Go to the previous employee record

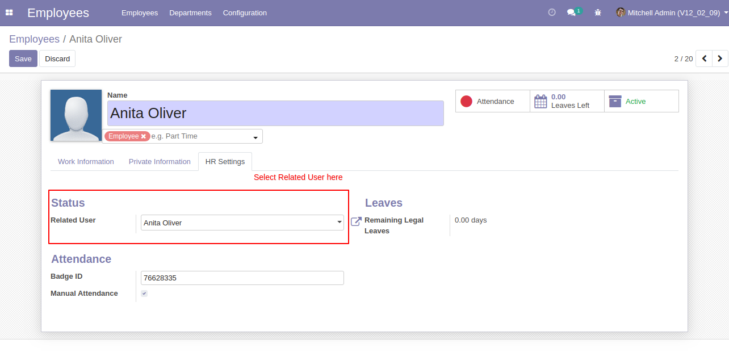click(704, 58)
